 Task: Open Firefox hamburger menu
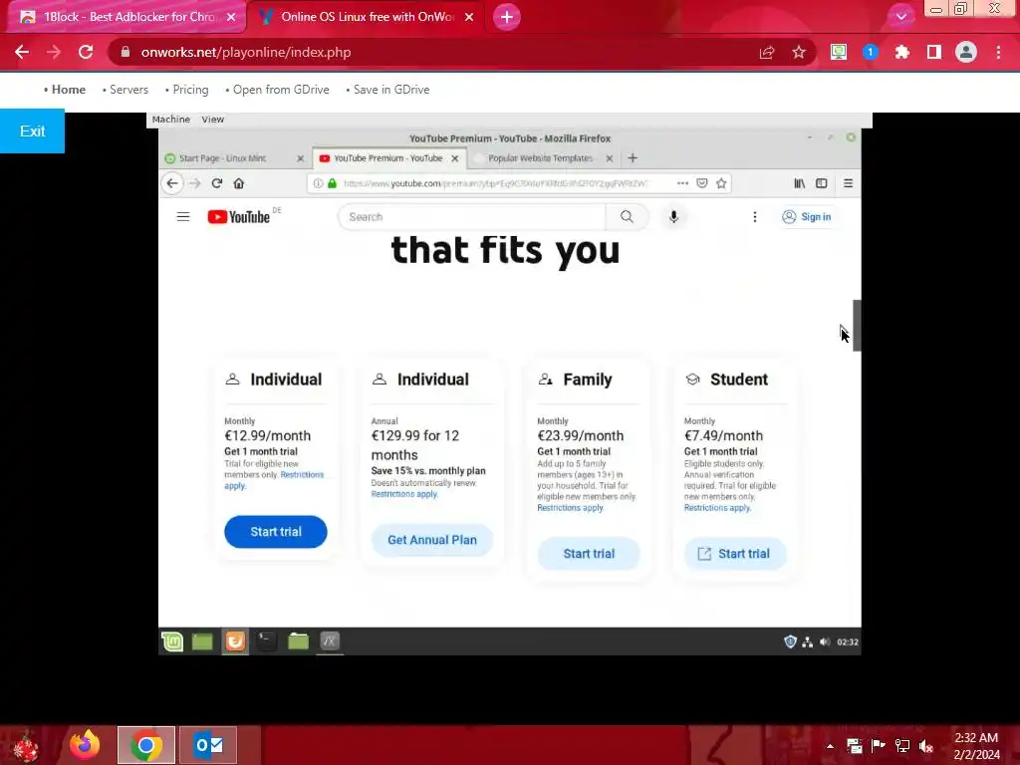(x=849, y=183)
